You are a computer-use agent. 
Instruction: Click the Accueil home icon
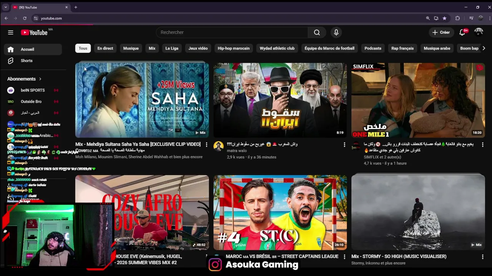click(11, 49)
